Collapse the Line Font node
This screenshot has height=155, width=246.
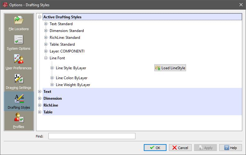pyautogui.click(x=46, y=58)
